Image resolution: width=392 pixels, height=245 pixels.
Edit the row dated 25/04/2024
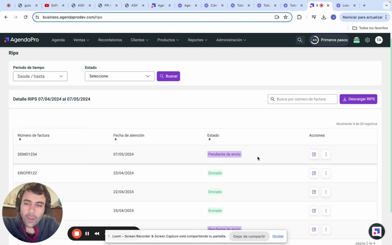(x=314, y=211)
